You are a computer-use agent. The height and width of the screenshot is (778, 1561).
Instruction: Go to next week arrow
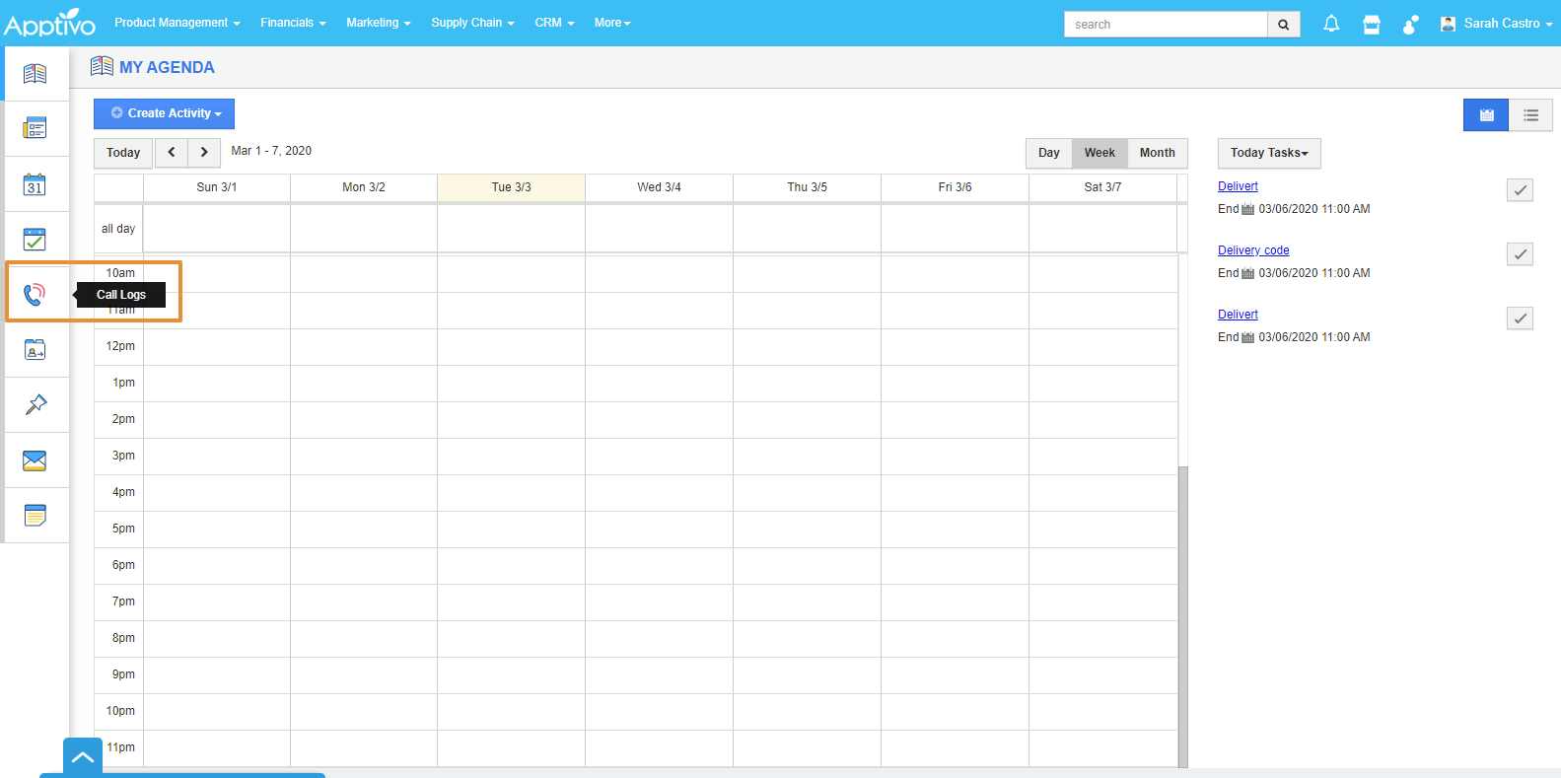click(204, 153)
